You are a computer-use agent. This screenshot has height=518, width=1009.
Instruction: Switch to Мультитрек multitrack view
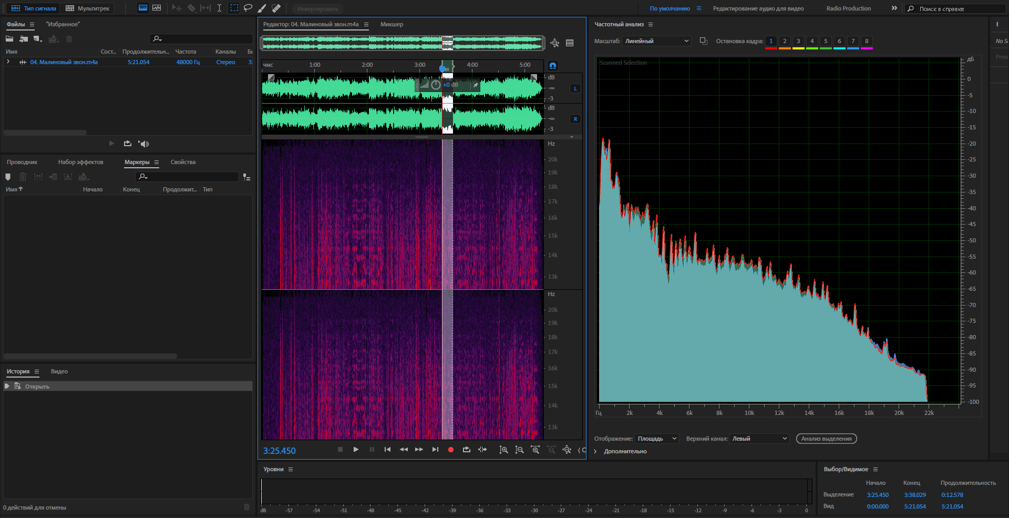click(88, 8)
